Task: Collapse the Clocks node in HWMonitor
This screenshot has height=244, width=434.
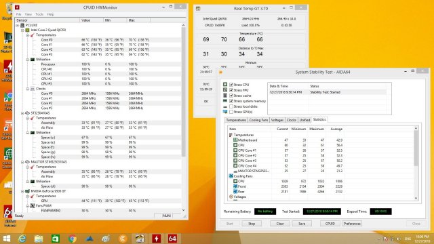Action: [x=27, y=89]
